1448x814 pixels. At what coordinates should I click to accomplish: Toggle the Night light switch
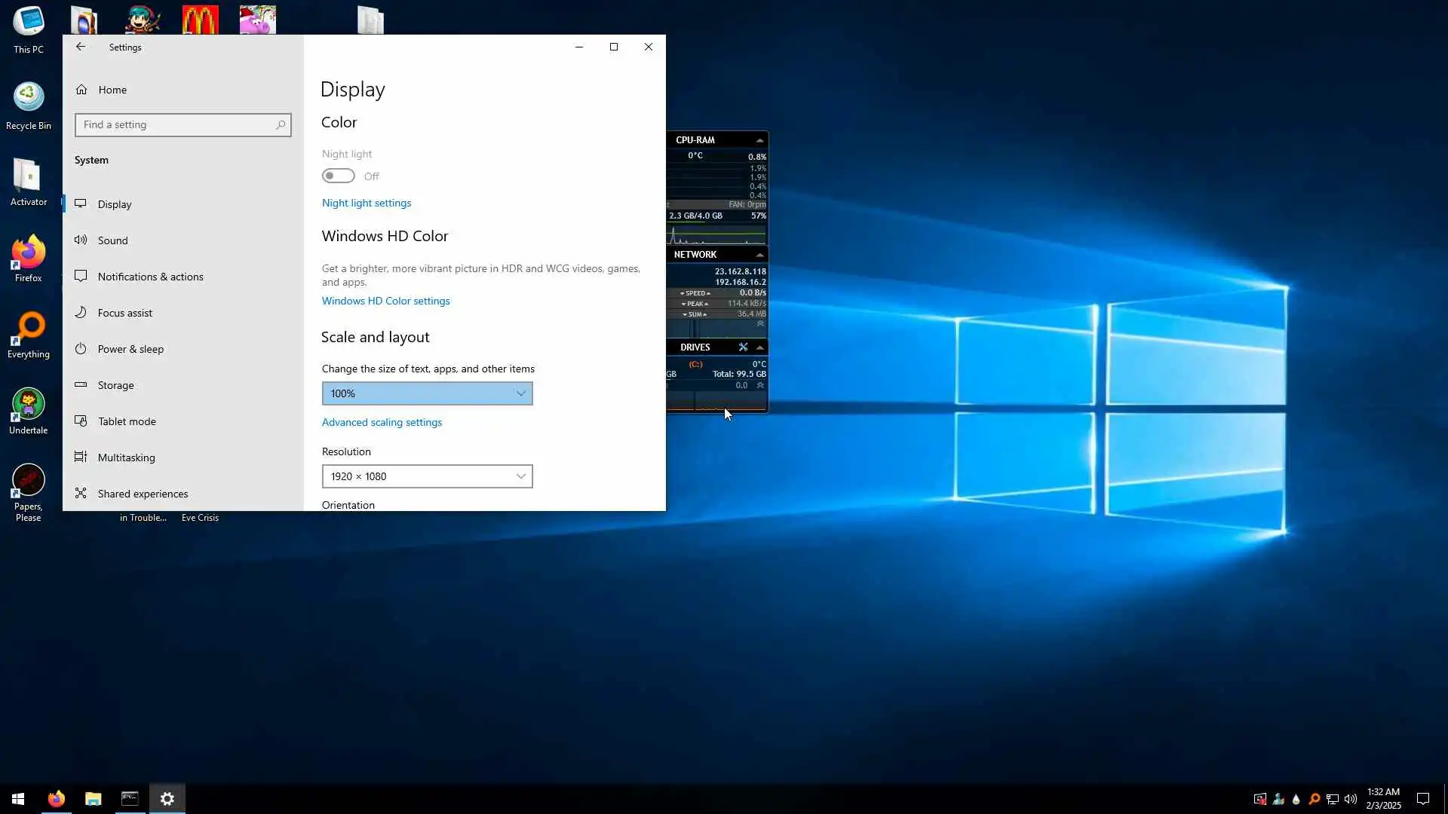point(338,176)
